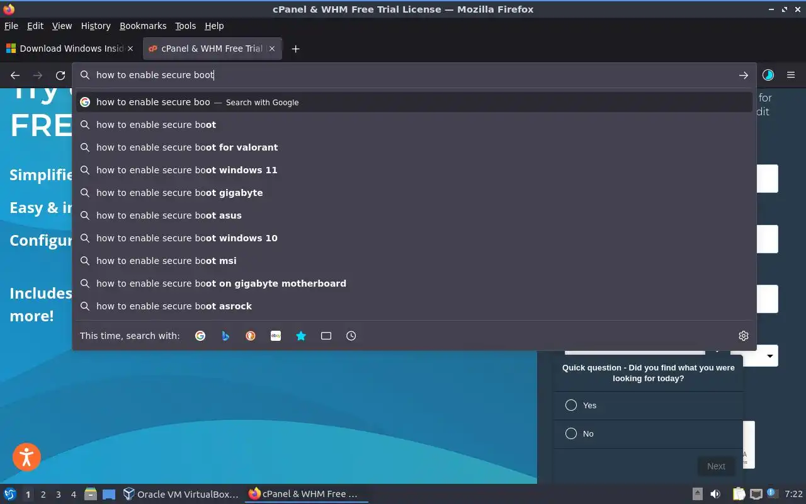Search this time with DuckDuckGo icon
806x504 pixels.
point(251,336)
